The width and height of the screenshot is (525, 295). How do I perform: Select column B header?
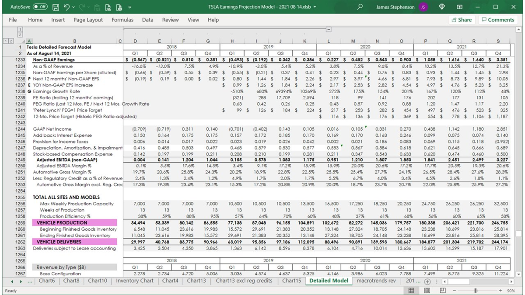coord(74,41)
